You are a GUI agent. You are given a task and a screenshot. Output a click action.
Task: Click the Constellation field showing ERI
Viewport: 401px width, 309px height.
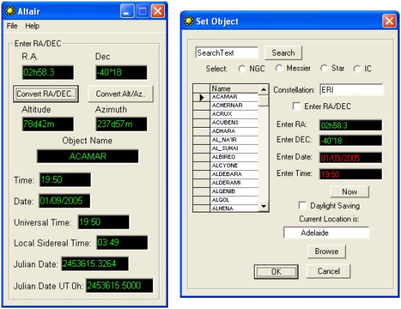coord(351,90)
